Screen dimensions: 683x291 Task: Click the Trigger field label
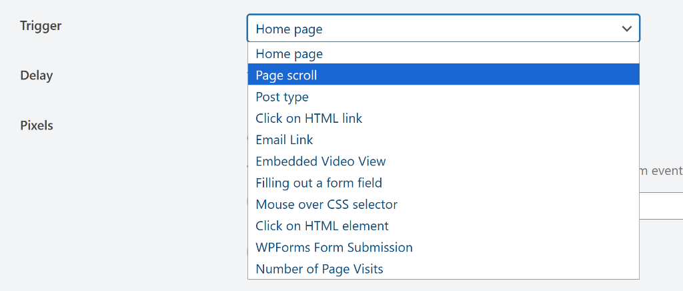(x=41, y=25)
